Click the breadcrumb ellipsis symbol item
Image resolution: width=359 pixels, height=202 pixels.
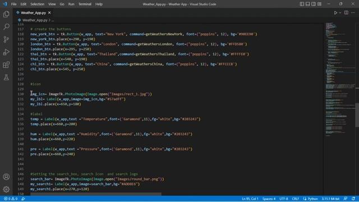point(53,20)
